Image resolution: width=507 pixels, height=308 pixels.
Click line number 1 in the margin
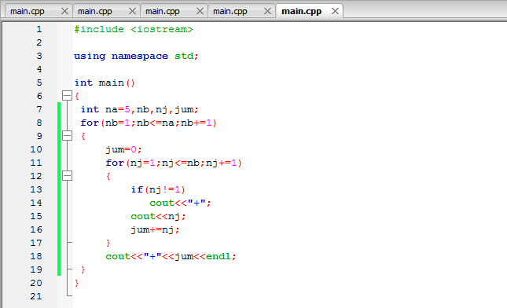(x=39, y=29)
